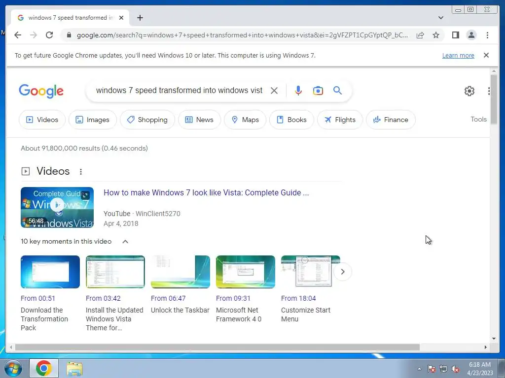Image resolution: width=505 pixels, height=378 pixels.
Task: Open the muted volume tray icon
Action: pyautogui.click(x=455, y=369)
